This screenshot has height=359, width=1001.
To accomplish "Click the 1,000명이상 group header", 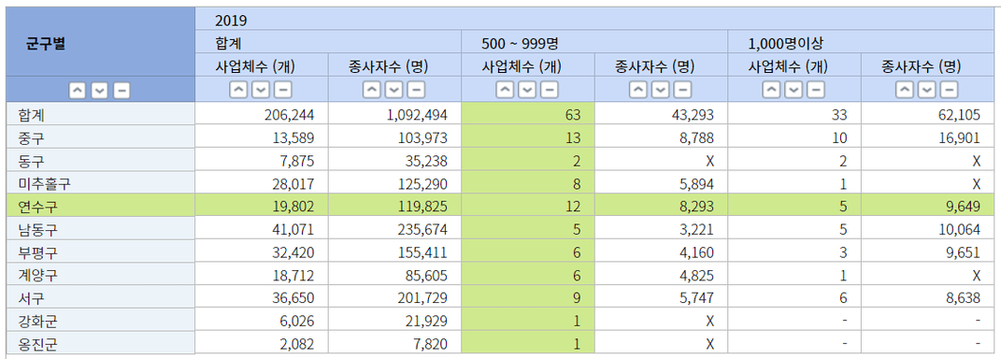I will (x=787, y=43).
